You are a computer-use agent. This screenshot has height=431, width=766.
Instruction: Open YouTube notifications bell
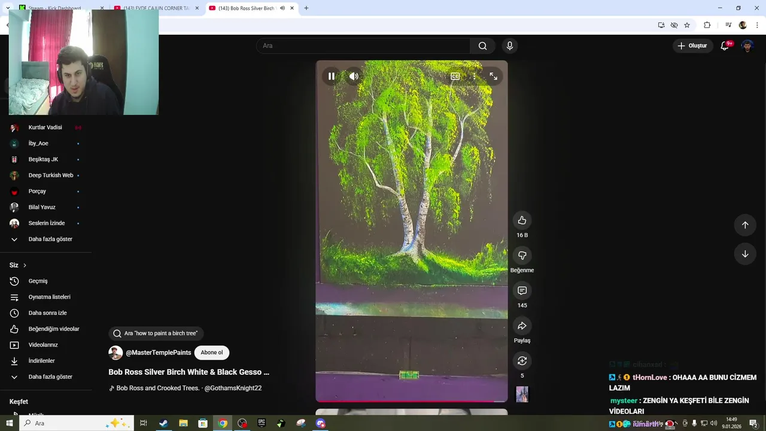[x=725, y=45]
